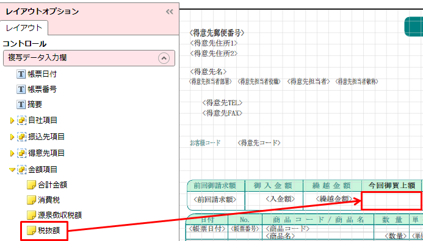Select the 摘要 tree label

[x=35, y=104]
